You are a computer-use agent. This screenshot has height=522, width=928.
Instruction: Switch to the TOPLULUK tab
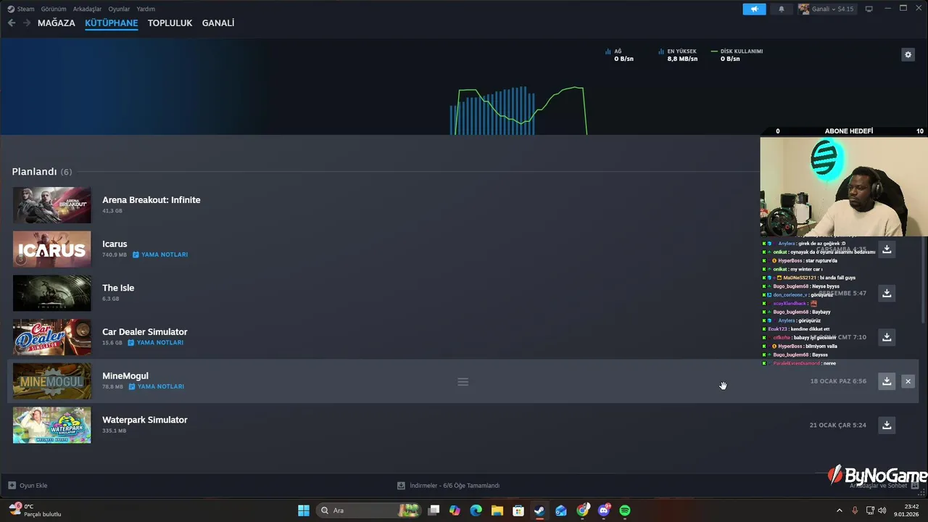[170, 23]
